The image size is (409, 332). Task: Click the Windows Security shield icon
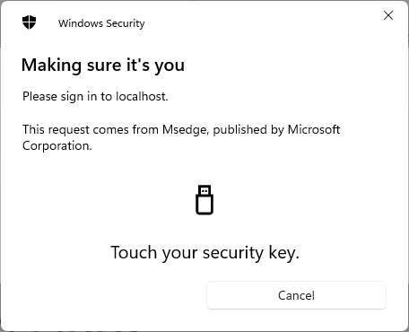pyautogui.click(x=29, y=22)
